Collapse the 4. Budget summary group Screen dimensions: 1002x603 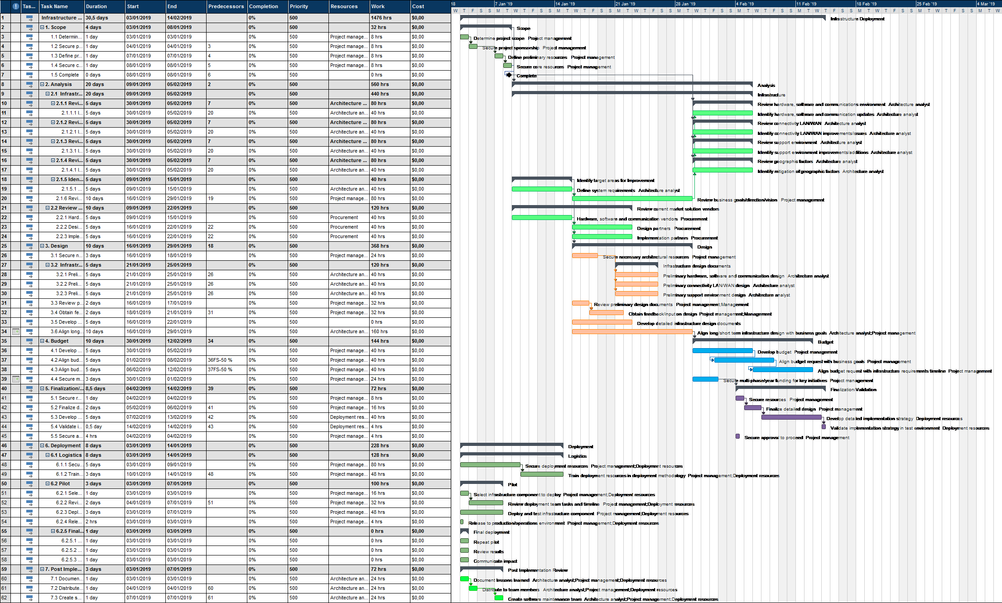pyautogui.click(x=43, y=341)
